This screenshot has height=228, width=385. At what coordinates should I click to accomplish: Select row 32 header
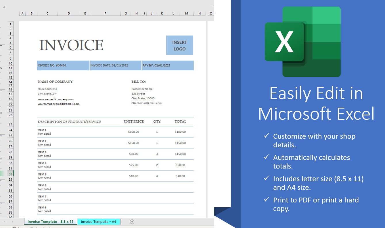pyautogui.click(x=10, y=174)
